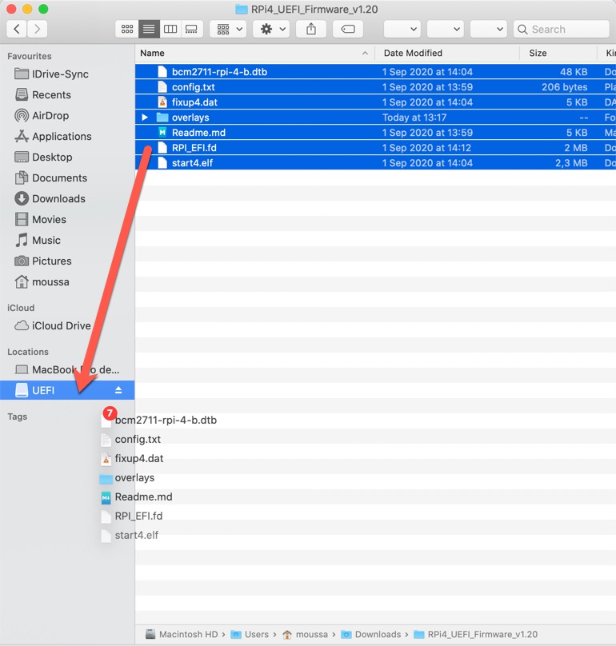Screen dimensions: 616x646
Task: Select the UEFI volume in sidebar
Action: point(67,390)
